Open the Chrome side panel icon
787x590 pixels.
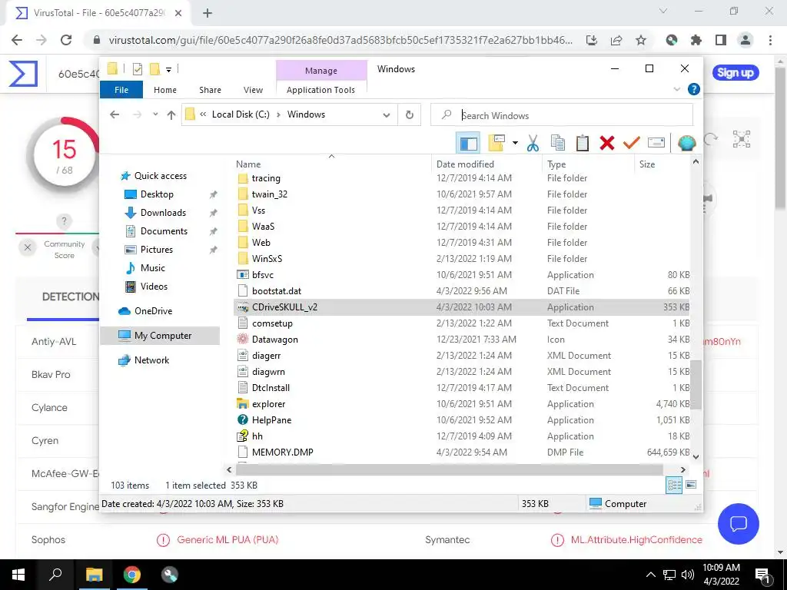pyautogui.click(x=721, y=40)
